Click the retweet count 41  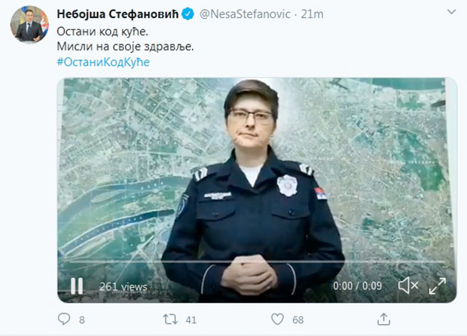[x=191, y=320]
